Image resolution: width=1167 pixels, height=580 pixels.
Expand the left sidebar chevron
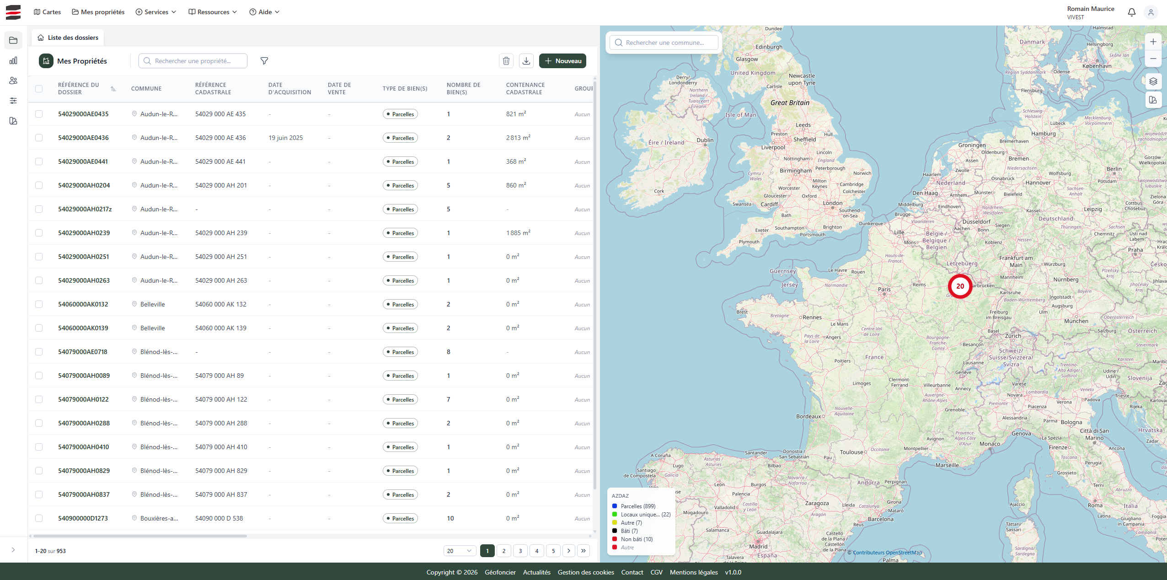pyautogui.click(x=13, y=550)
